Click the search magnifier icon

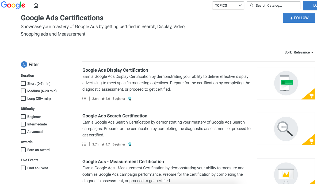click(x=251, y=5)
